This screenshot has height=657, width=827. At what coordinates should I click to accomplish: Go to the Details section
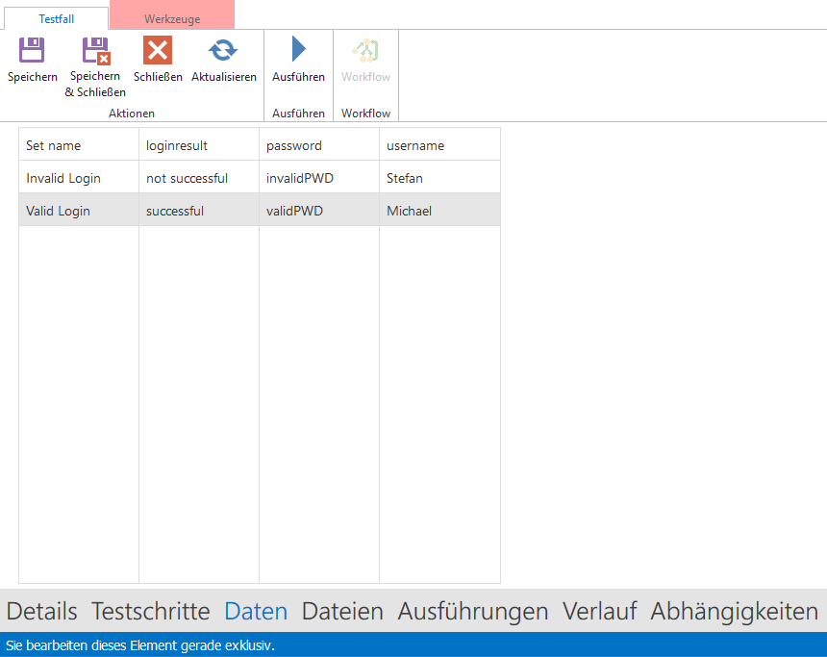[41, 611]
